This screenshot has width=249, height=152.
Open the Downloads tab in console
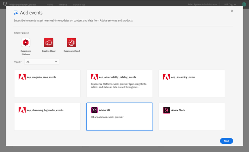[x=79, y=5]
